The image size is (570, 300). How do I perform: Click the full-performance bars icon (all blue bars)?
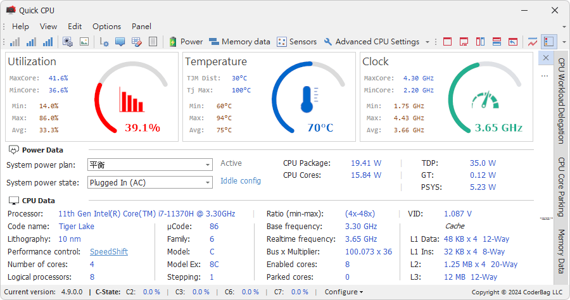(x=47, y=42)
